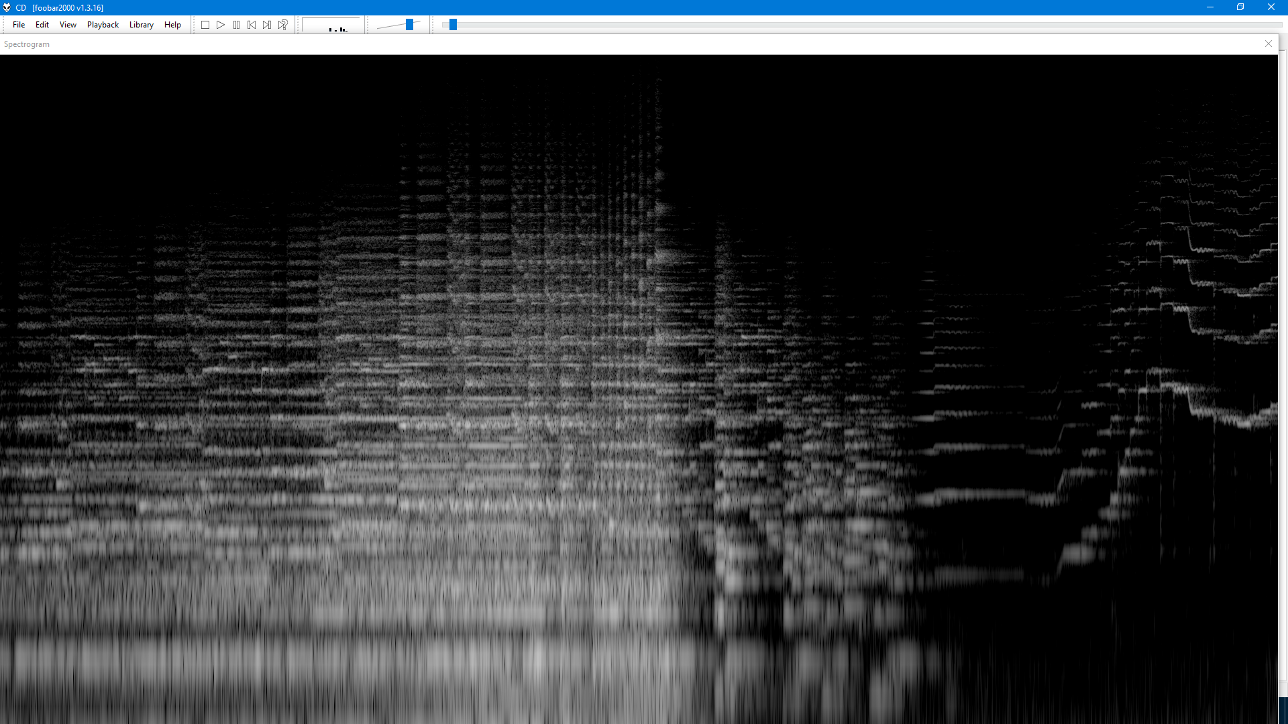
Task: Click the volume slider handle
Action: (409, 25)
